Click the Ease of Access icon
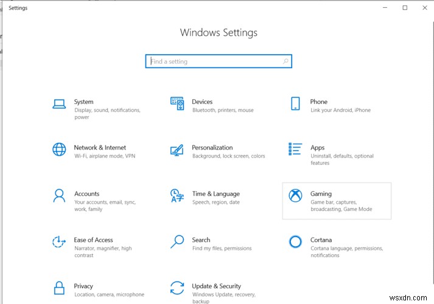Screen dimensions: 434x304 59,242
